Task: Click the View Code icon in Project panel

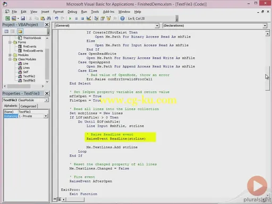Action: coord(6,31)
